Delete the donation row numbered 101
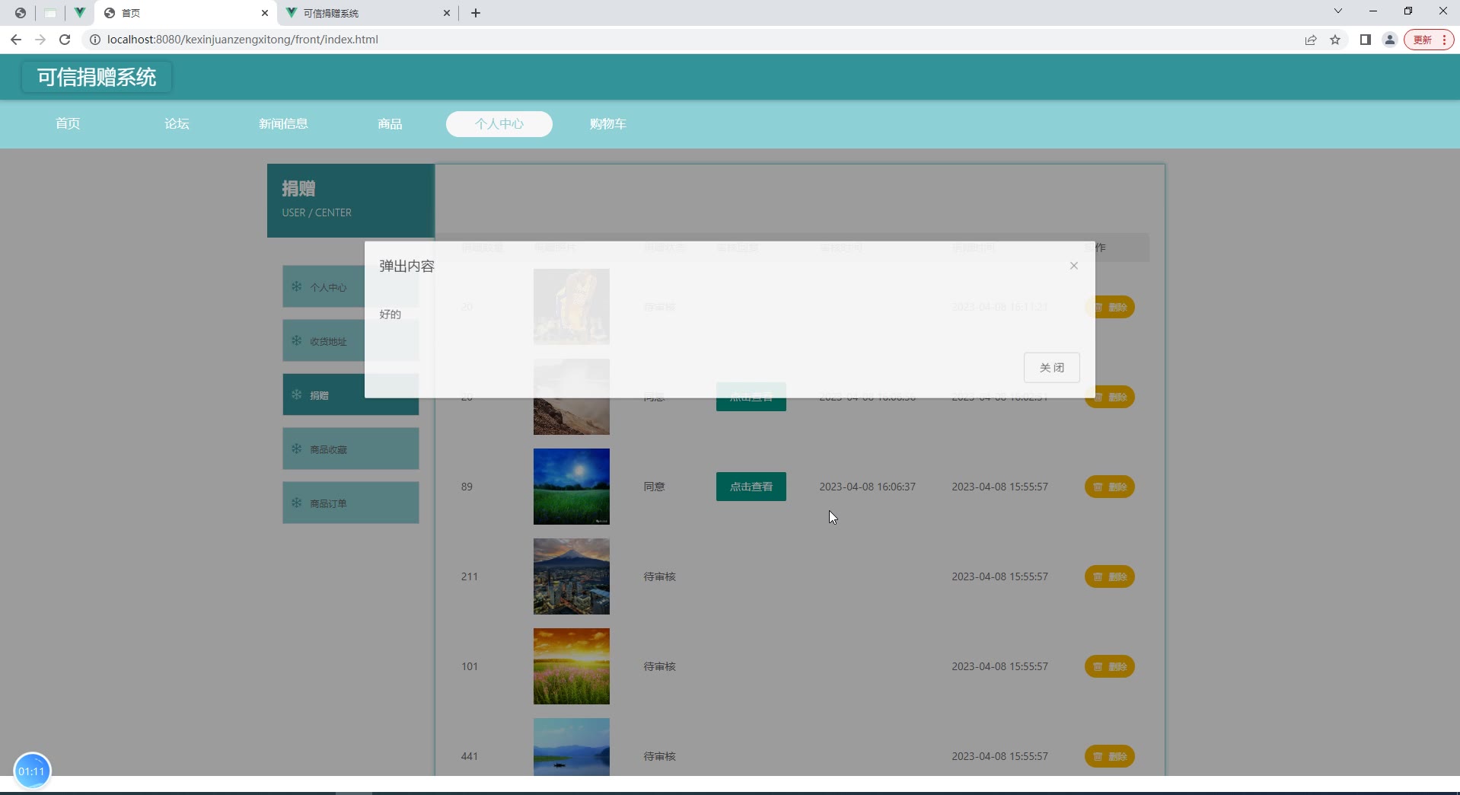The width and height of the screenshot is (1460, 795). [x=1110, y=666]
